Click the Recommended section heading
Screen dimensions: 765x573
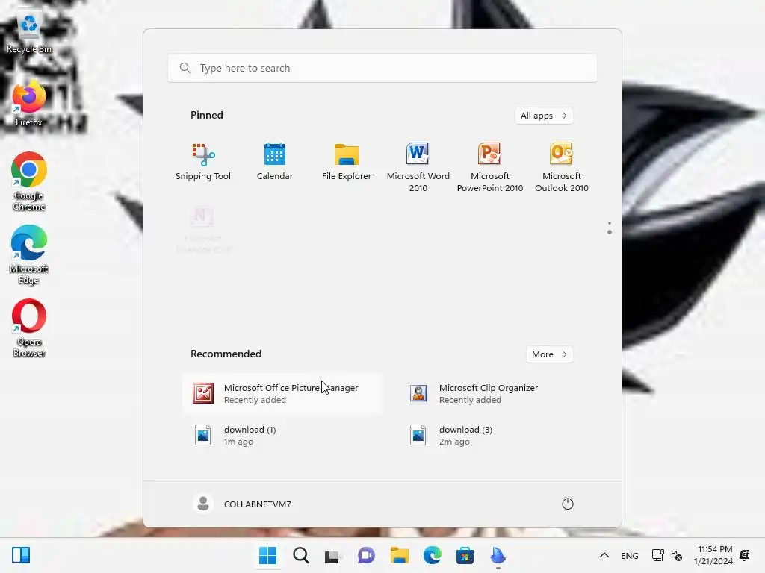tap(226, 354)
